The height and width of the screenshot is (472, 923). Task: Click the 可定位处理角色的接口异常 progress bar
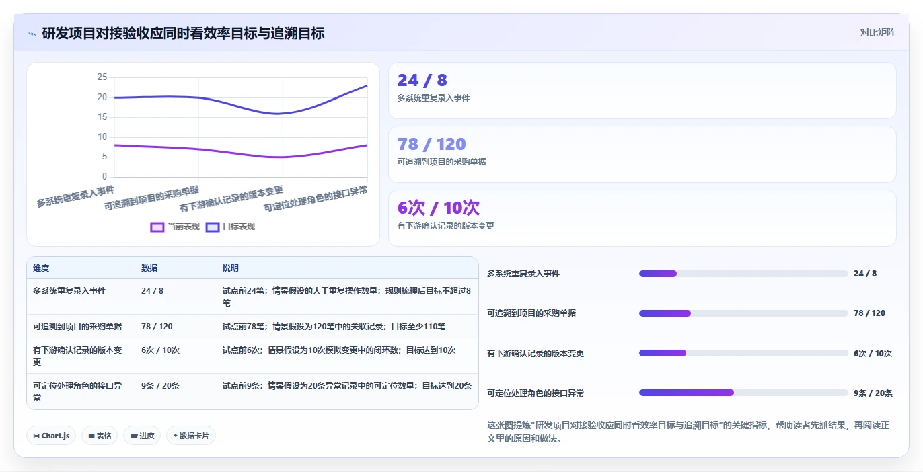[x=743, y=393]
